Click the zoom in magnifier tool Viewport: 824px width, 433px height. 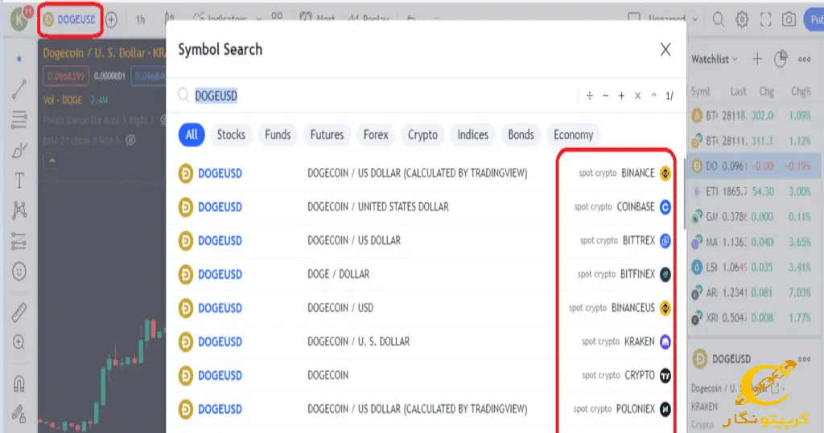[x=19, y=343]
